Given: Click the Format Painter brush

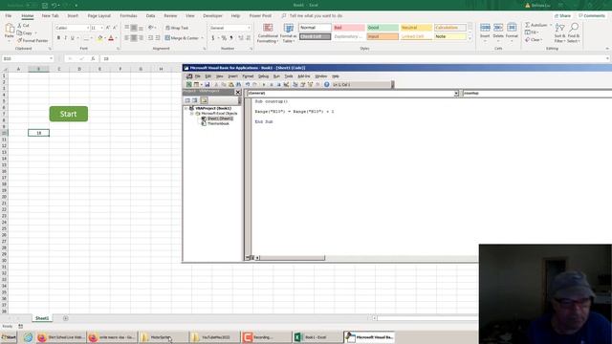Looking at the screenshot, I should [x=19, y=40].
